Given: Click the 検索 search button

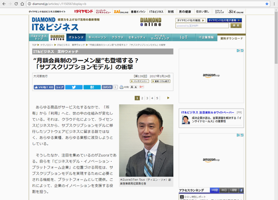Looking at the screenshot, I should point(236,26).
